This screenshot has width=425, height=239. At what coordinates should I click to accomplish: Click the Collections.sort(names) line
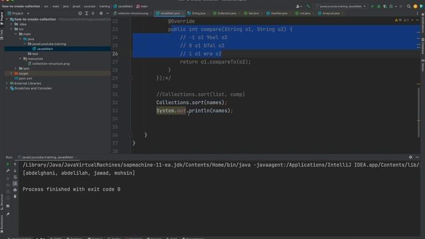tap(191, 102)
